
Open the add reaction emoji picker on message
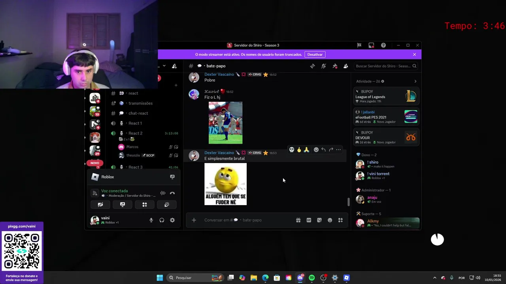316,149
